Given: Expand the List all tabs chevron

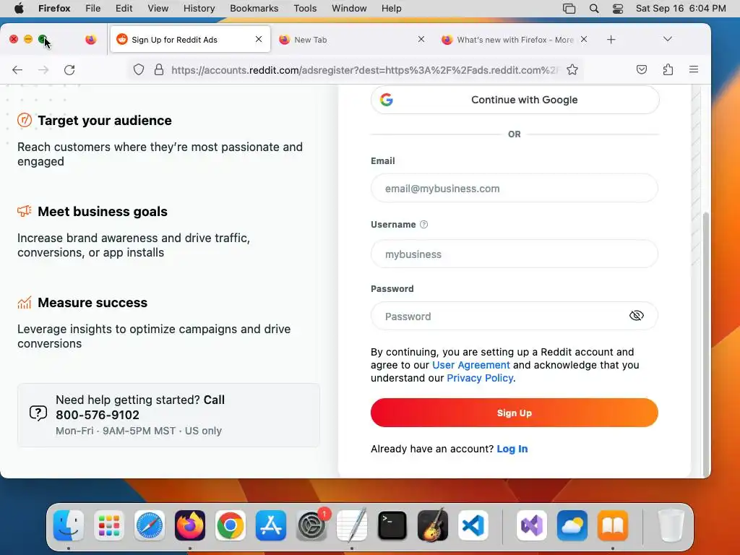Looking at the screenshot, I should [x=667, y=39].
